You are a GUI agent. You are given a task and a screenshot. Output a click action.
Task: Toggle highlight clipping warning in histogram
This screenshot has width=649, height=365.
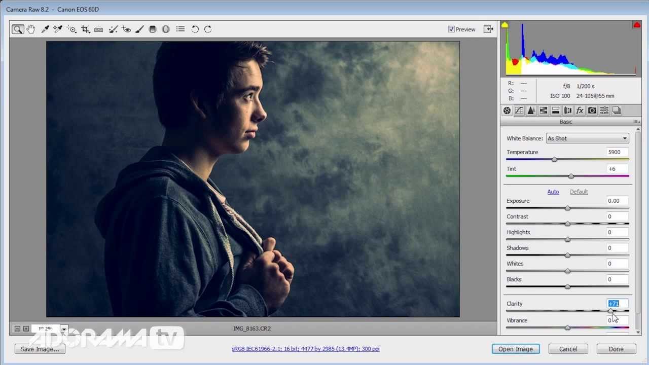coord(636,25)
